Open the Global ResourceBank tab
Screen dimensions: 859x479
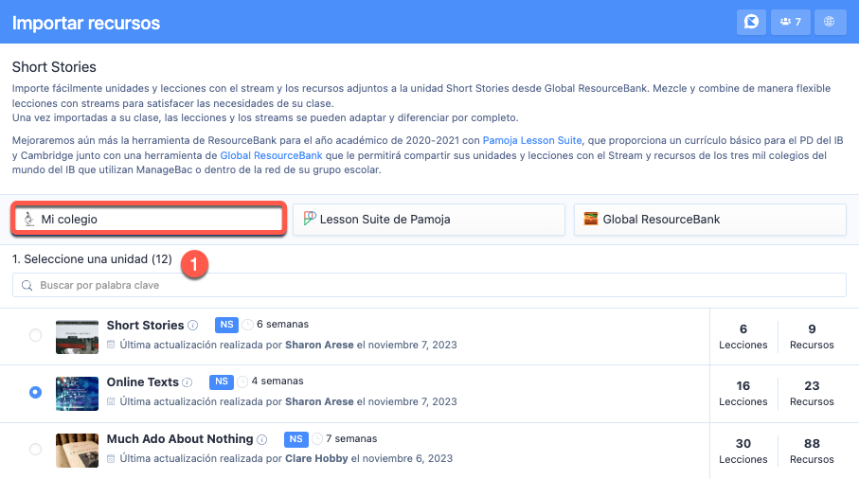point(709,219)
